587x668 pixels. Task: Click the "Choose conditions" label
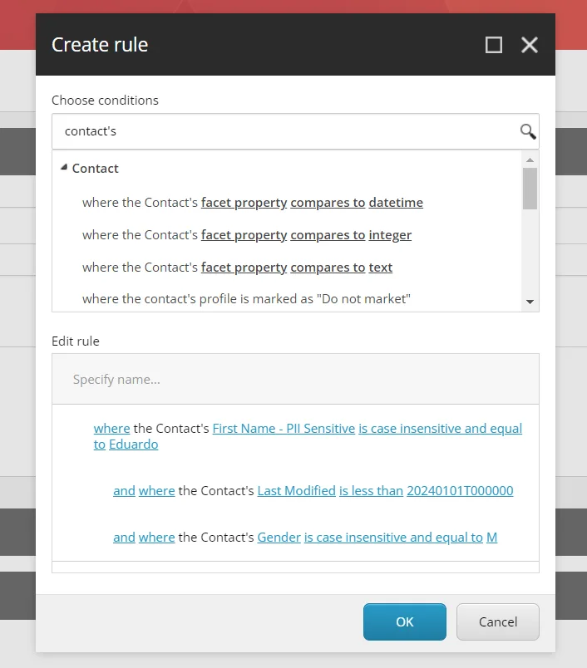105,100
